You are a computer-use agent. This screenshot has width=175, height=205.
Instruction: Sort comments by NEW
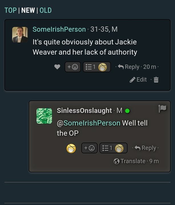click(28, 10)
